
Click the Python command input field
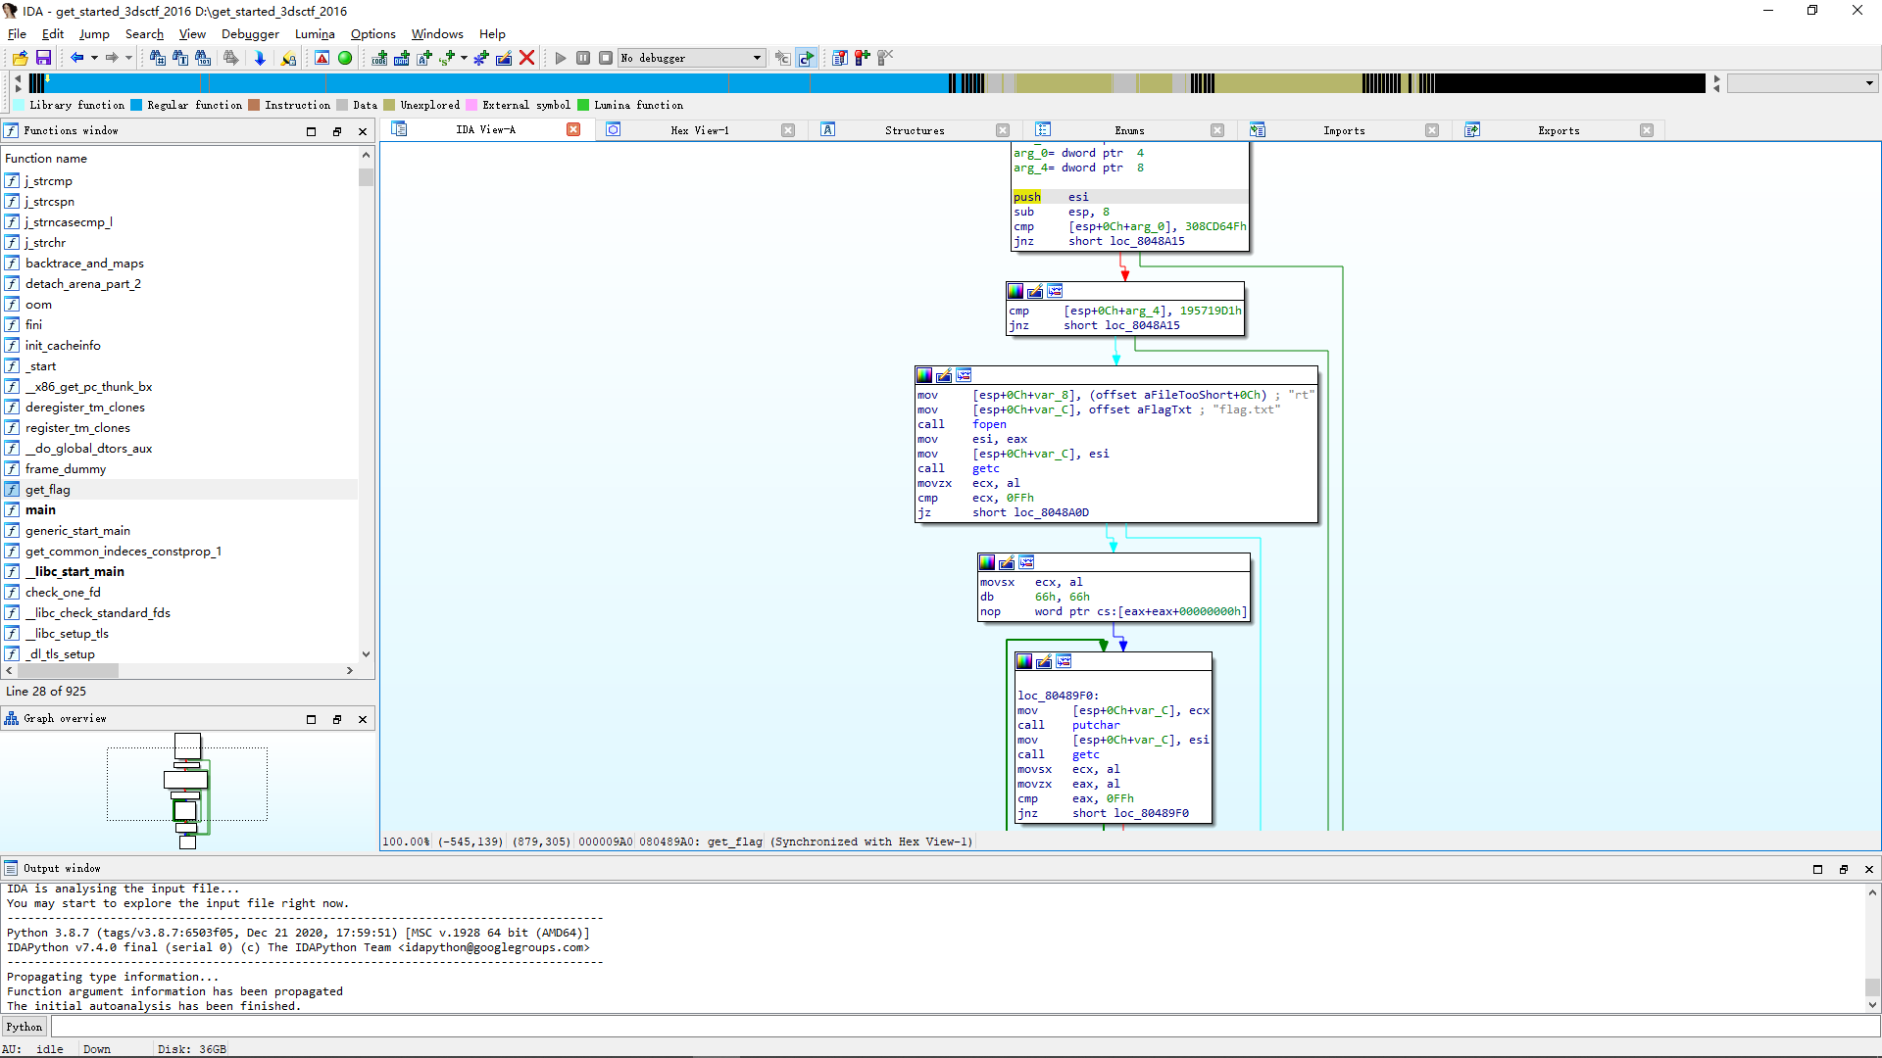pos(961,1027)
